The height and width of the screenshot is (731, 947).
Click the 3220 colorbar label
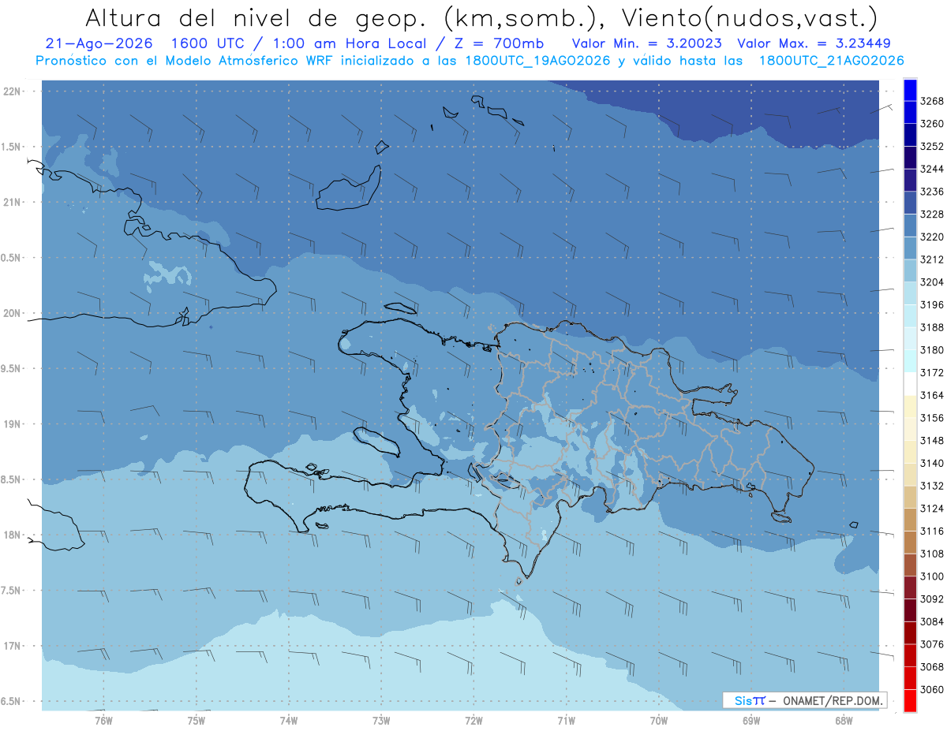tap(932, 237)
